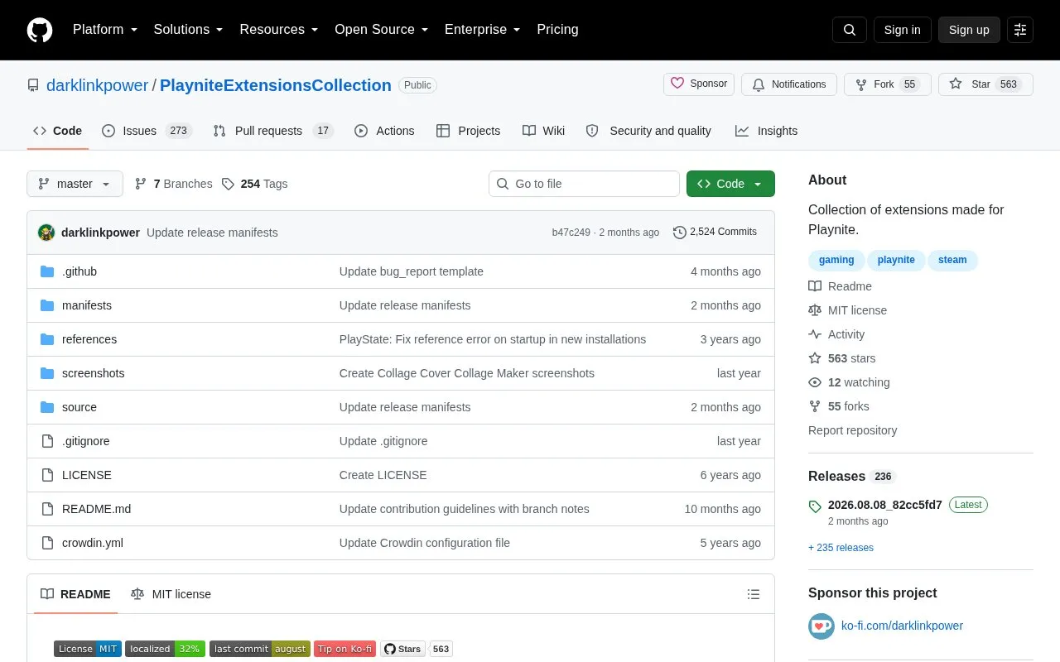Expand the Platform menu
The image size is (1060, 662).
tap(105, 30)
